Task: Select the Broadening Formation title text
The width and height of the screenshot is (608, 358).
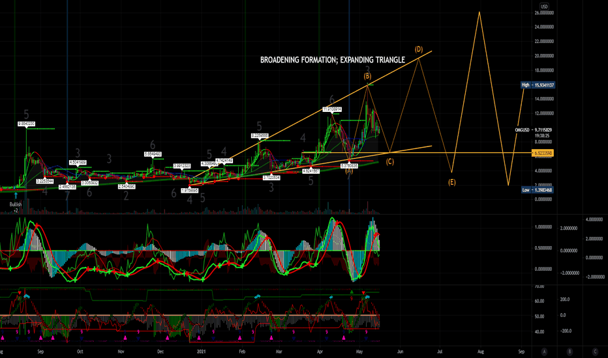Action: 332,60
